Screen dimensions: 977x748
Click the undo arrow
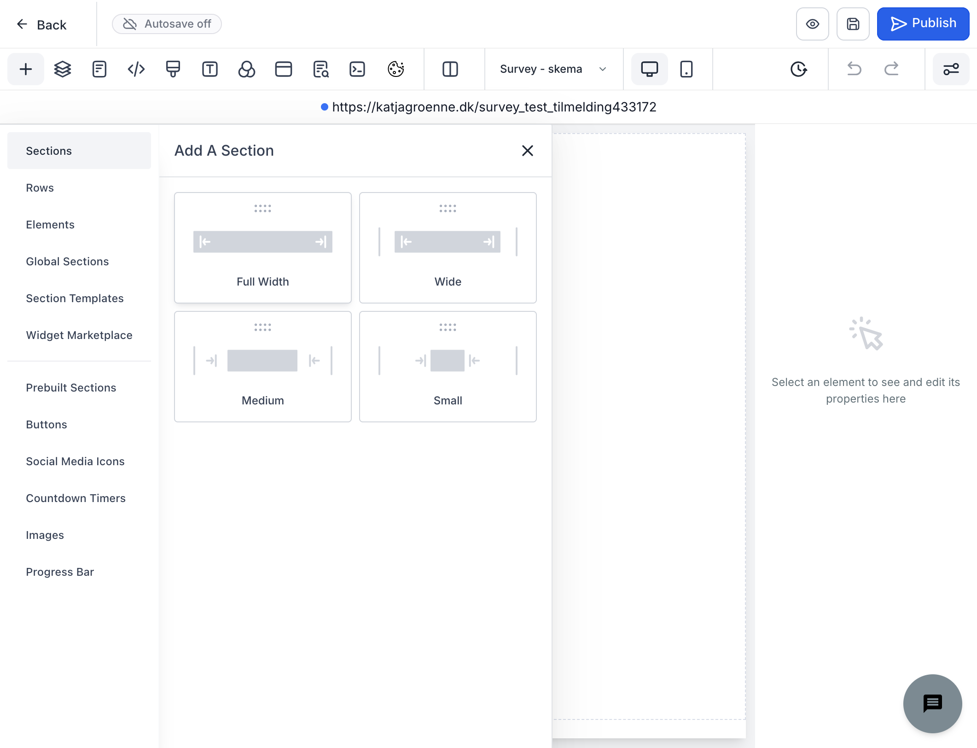pyautogui.click(x=855, y=69)
